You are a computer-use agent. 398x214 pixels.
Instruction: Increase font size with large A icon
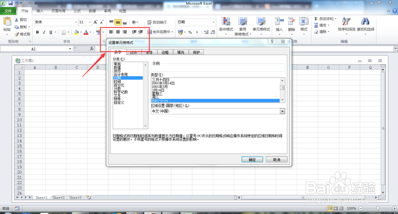(95, 22)
